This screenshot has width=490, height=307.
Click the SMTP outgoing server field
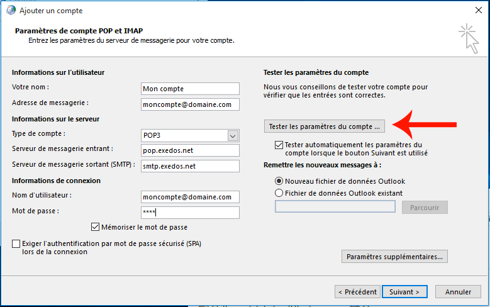tap(190, 166)
